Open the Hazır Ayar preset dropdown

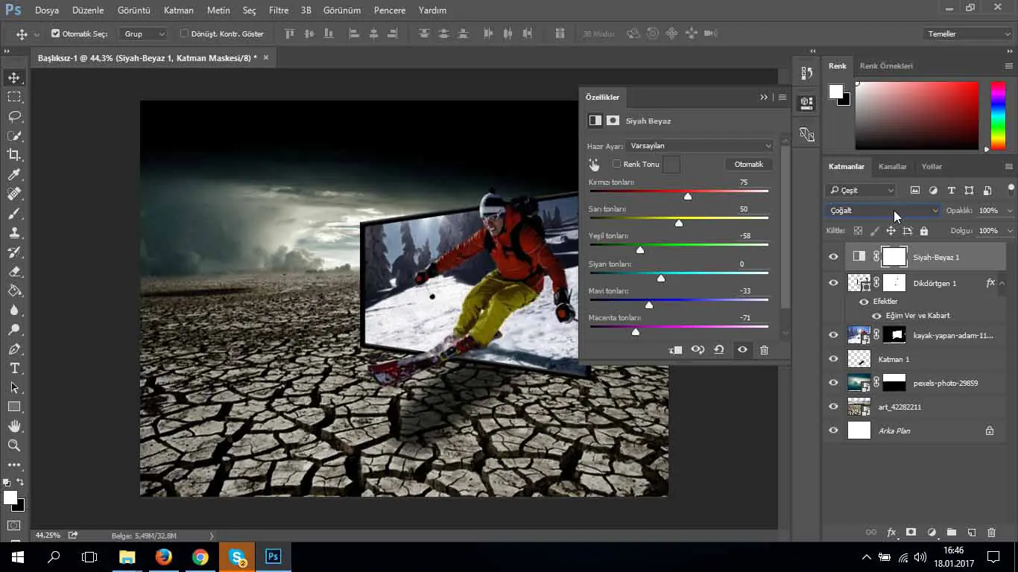(x=700, y=146)
